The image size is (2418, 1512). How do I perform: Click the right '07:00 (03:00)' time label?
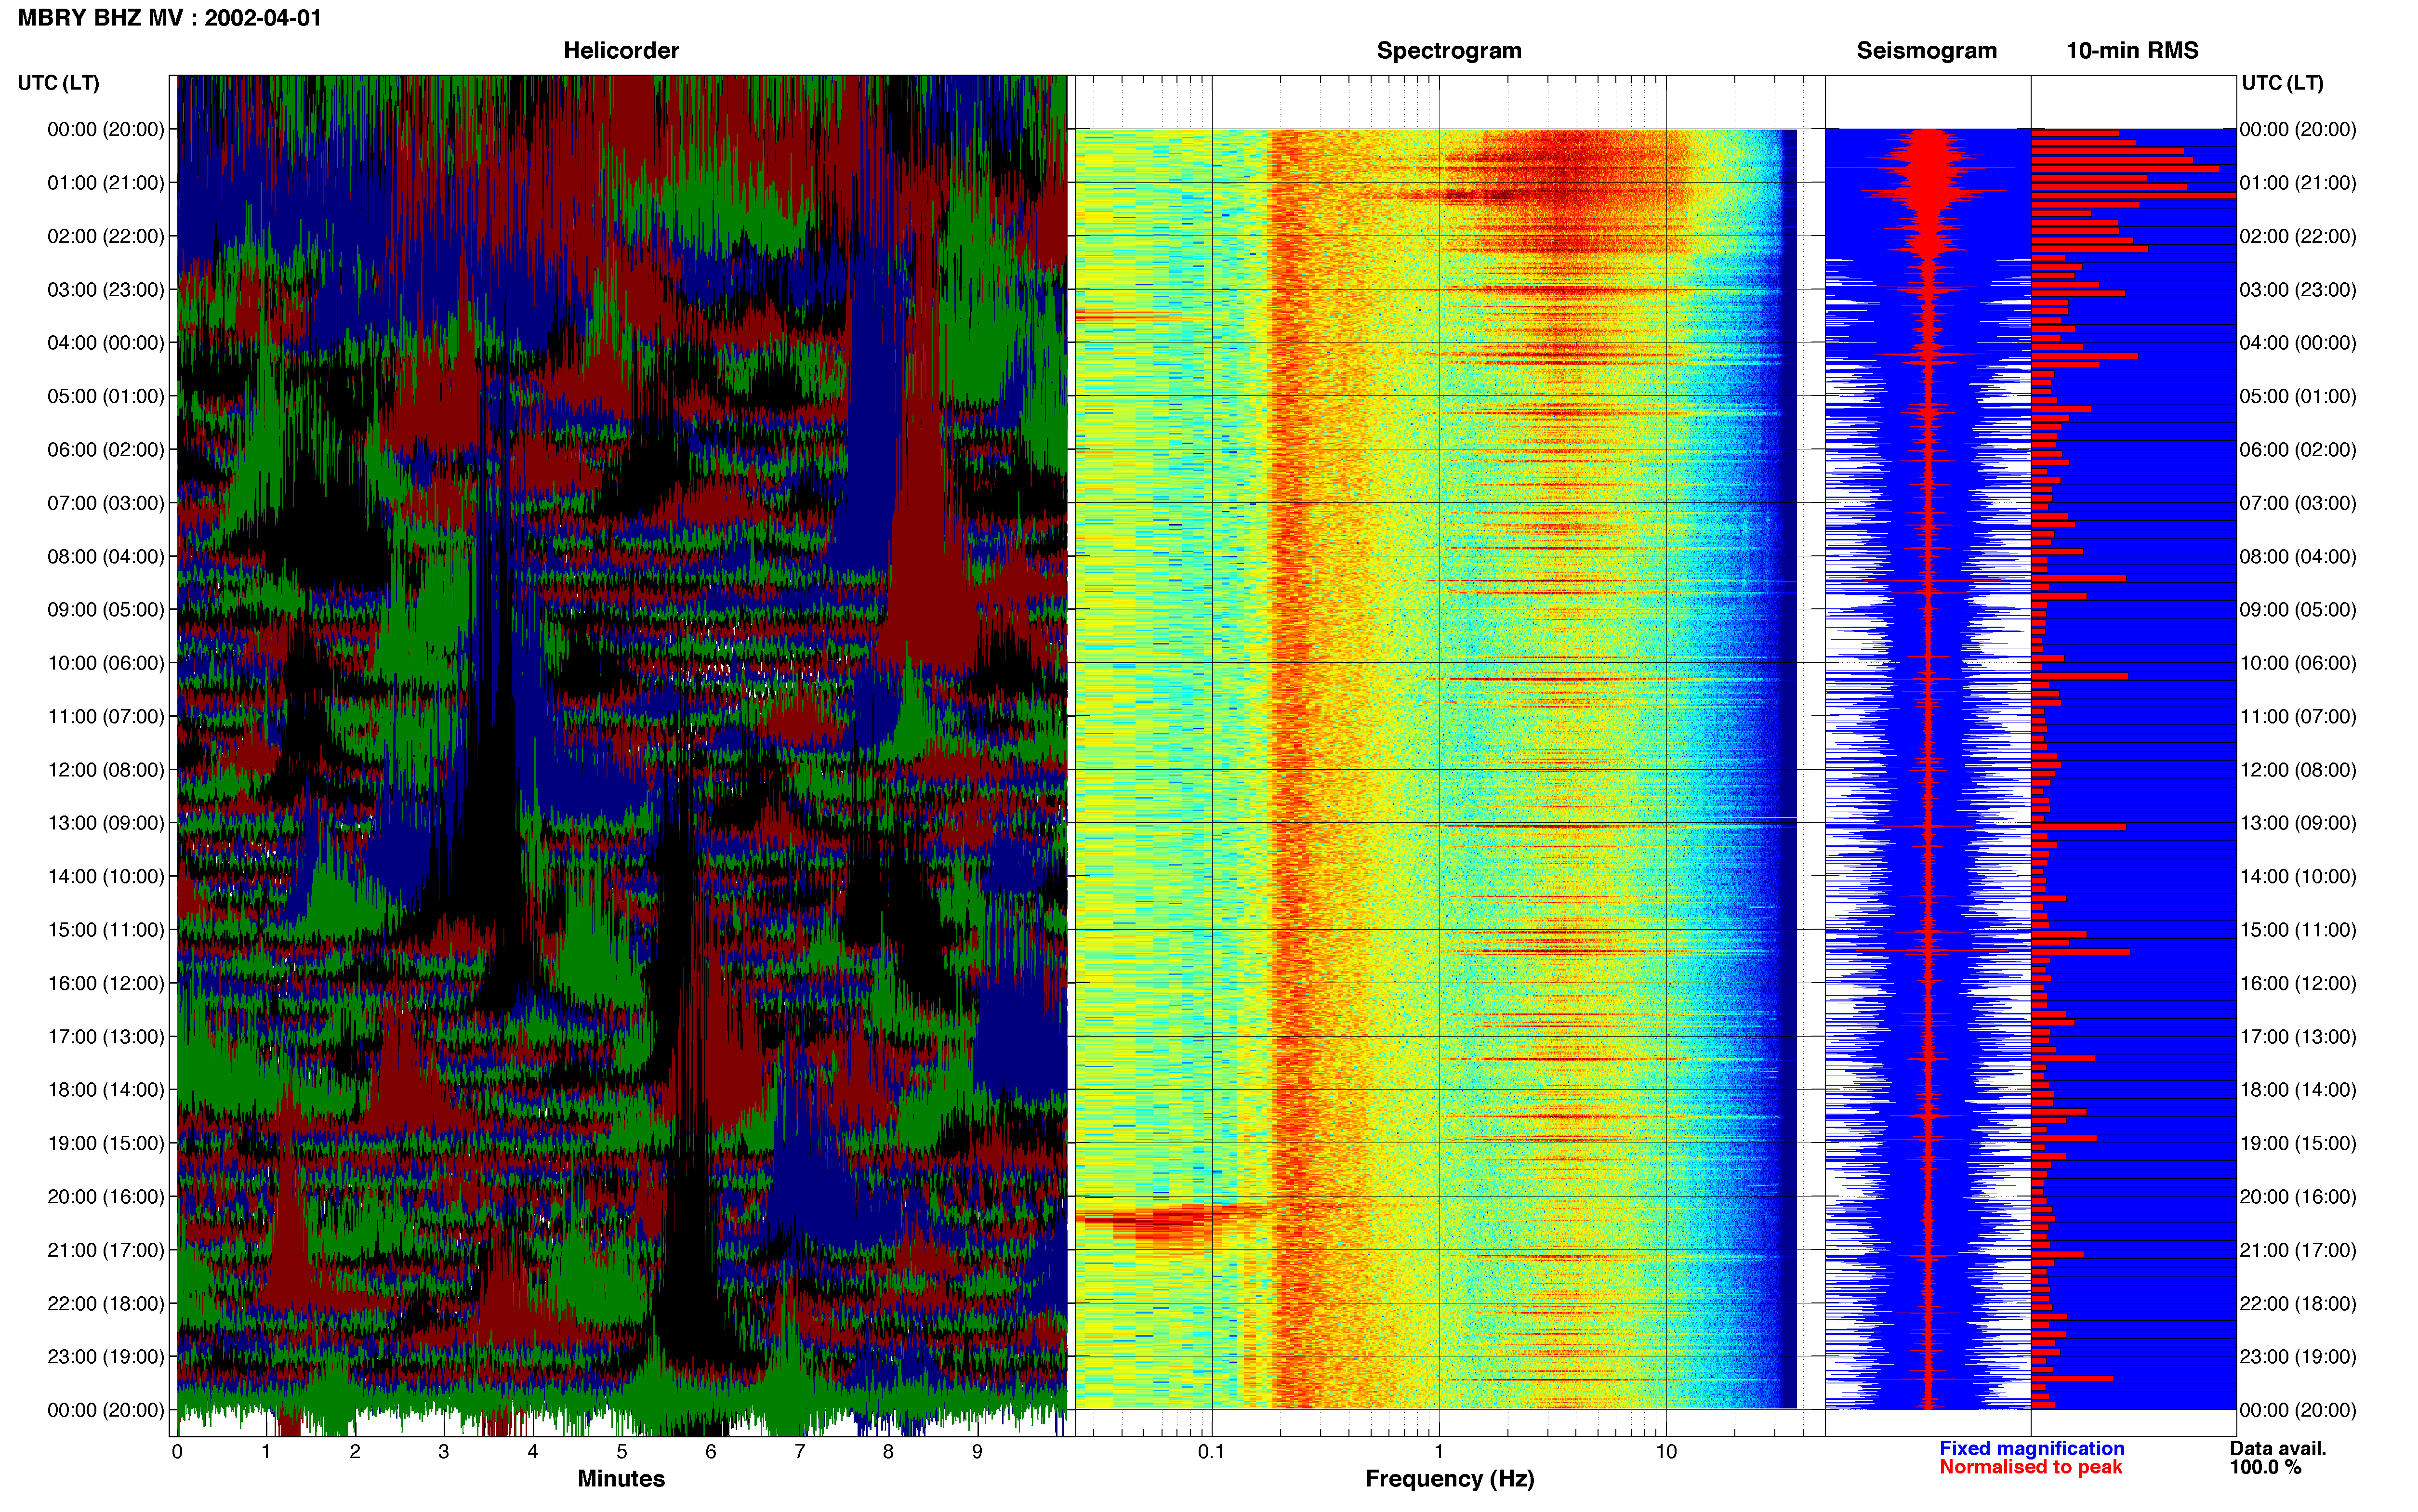[2298, 503]
